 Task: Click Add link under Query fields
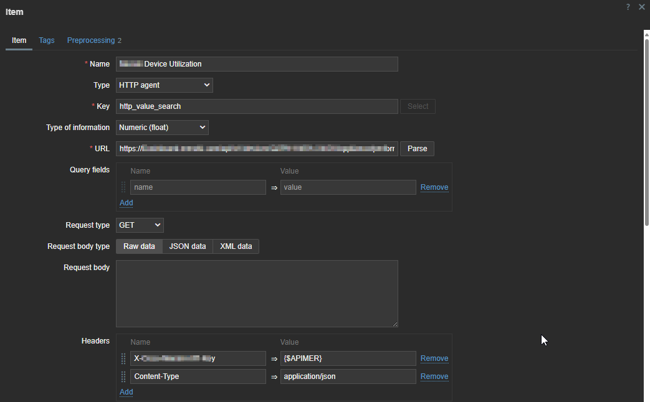click(126, 203)
